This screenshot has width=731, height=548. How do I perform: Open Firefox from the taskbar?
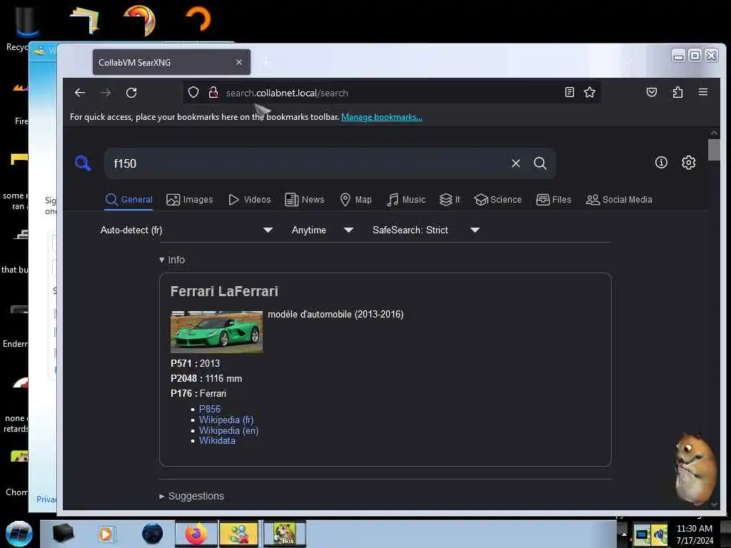click(x=196, y=534)
